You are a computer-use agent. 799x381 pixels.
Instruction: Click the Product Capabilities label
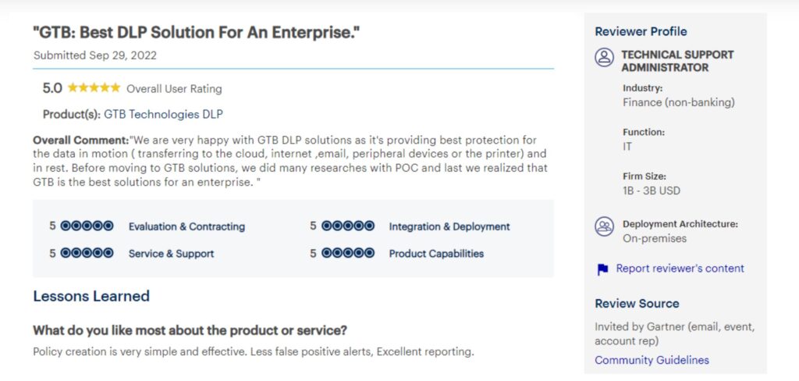coord(436,254)
